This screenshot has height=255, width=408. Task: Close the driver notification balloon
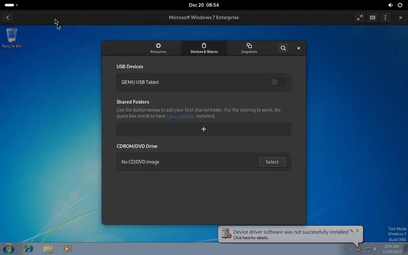pos(357,231)
